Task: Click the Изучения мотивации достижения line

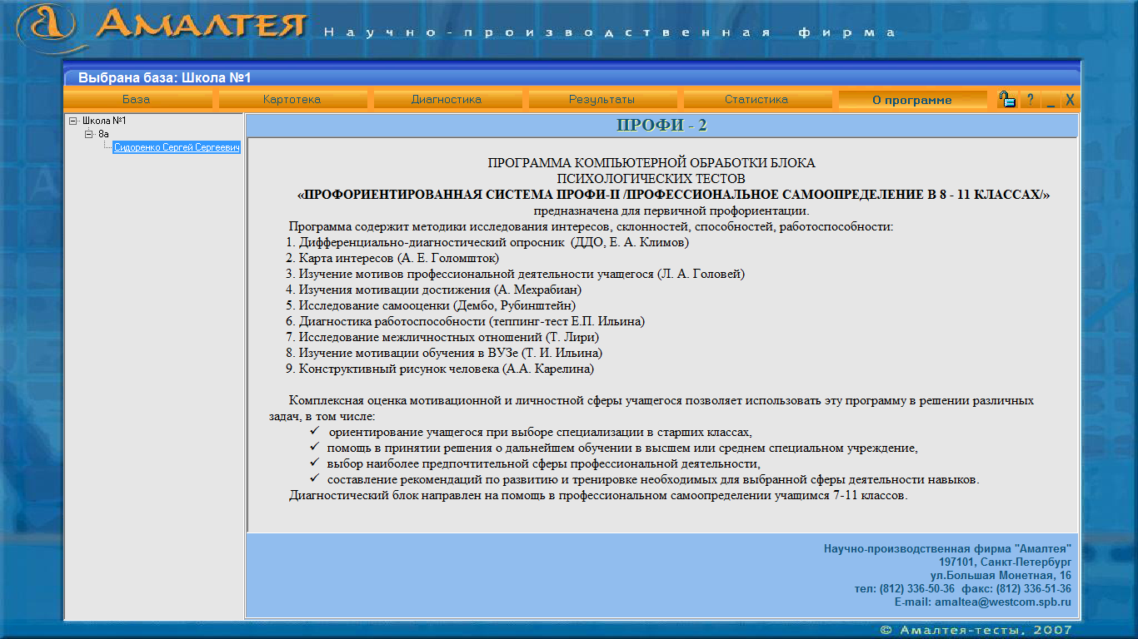Action: coord(433,290)
